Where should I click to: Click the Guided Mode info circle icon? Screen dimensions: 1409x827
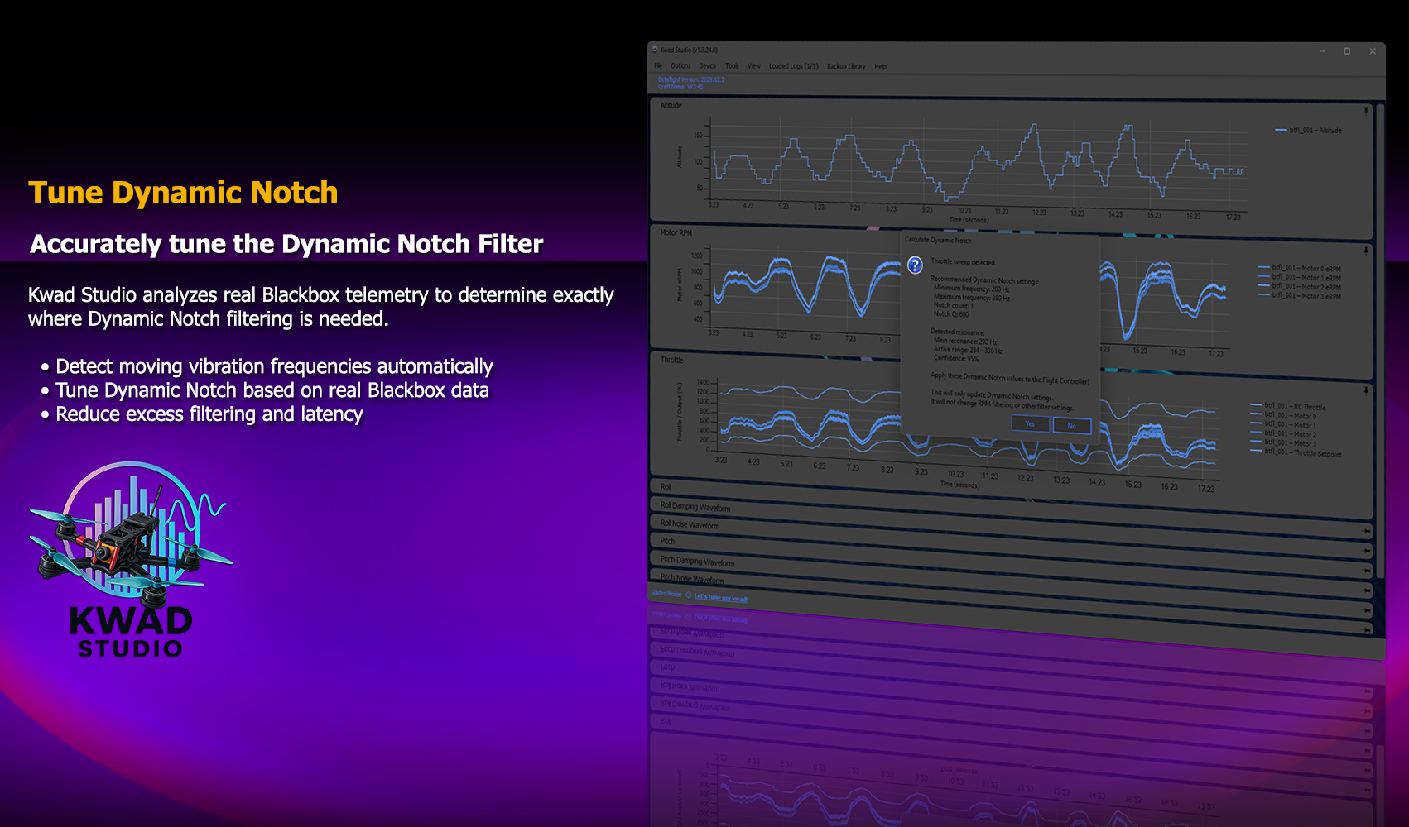click(x=689, y=595)
